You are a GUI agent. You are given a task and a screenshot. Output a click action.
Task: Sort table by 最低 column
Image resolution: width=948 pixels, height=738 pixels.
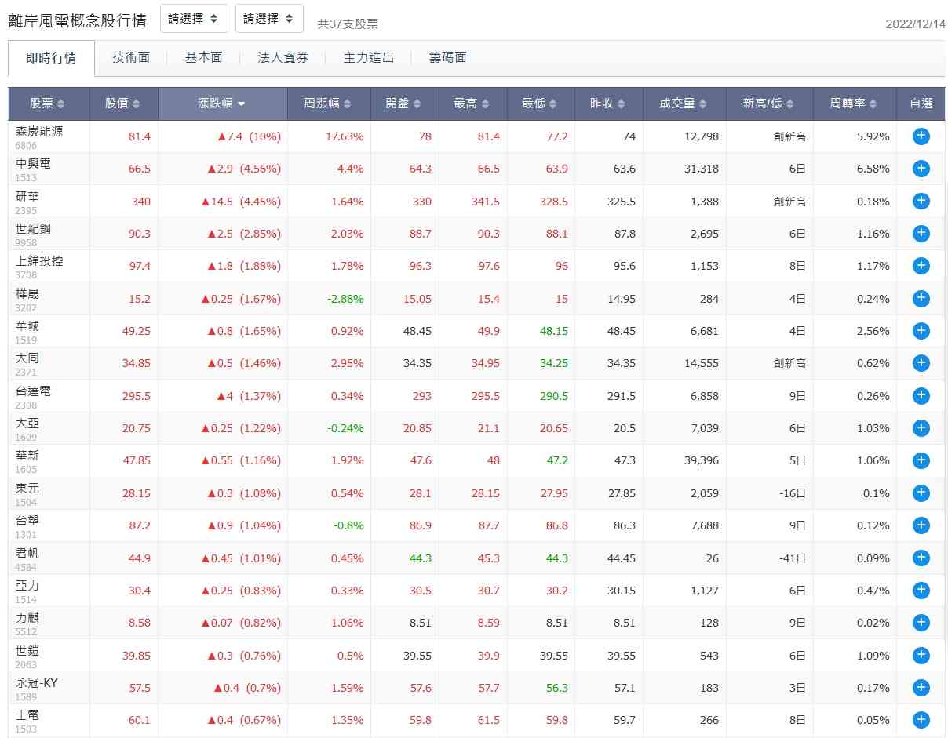(x=541, y=104)
